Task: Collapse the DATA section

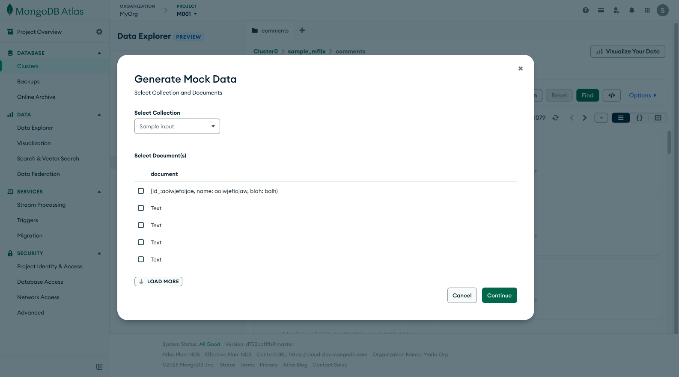Action: coord(99,115)
